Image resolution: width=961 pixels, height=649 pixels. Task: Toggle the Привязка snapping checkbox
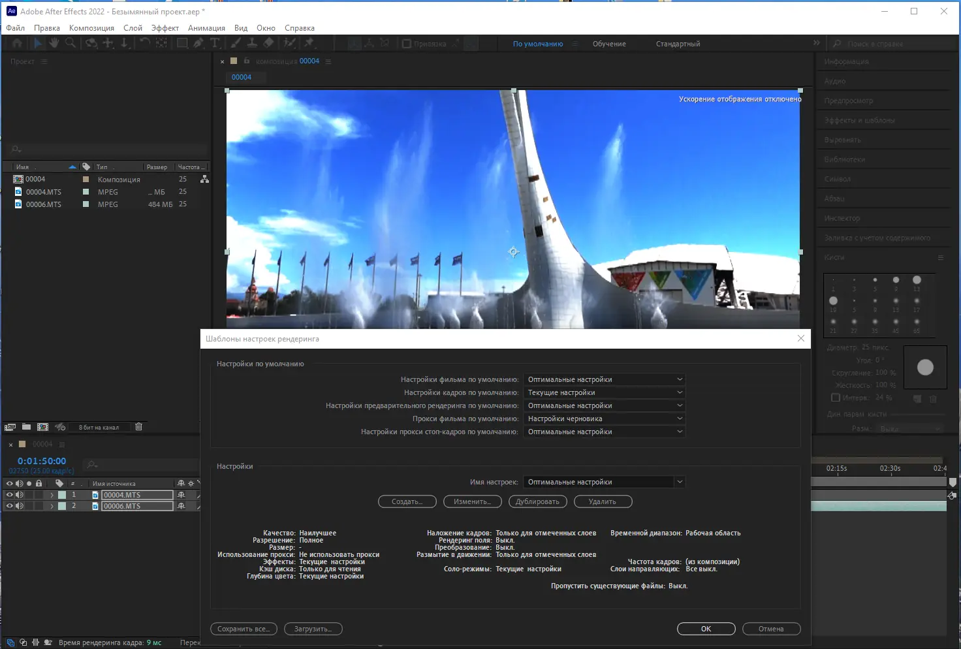pos(407,44)
